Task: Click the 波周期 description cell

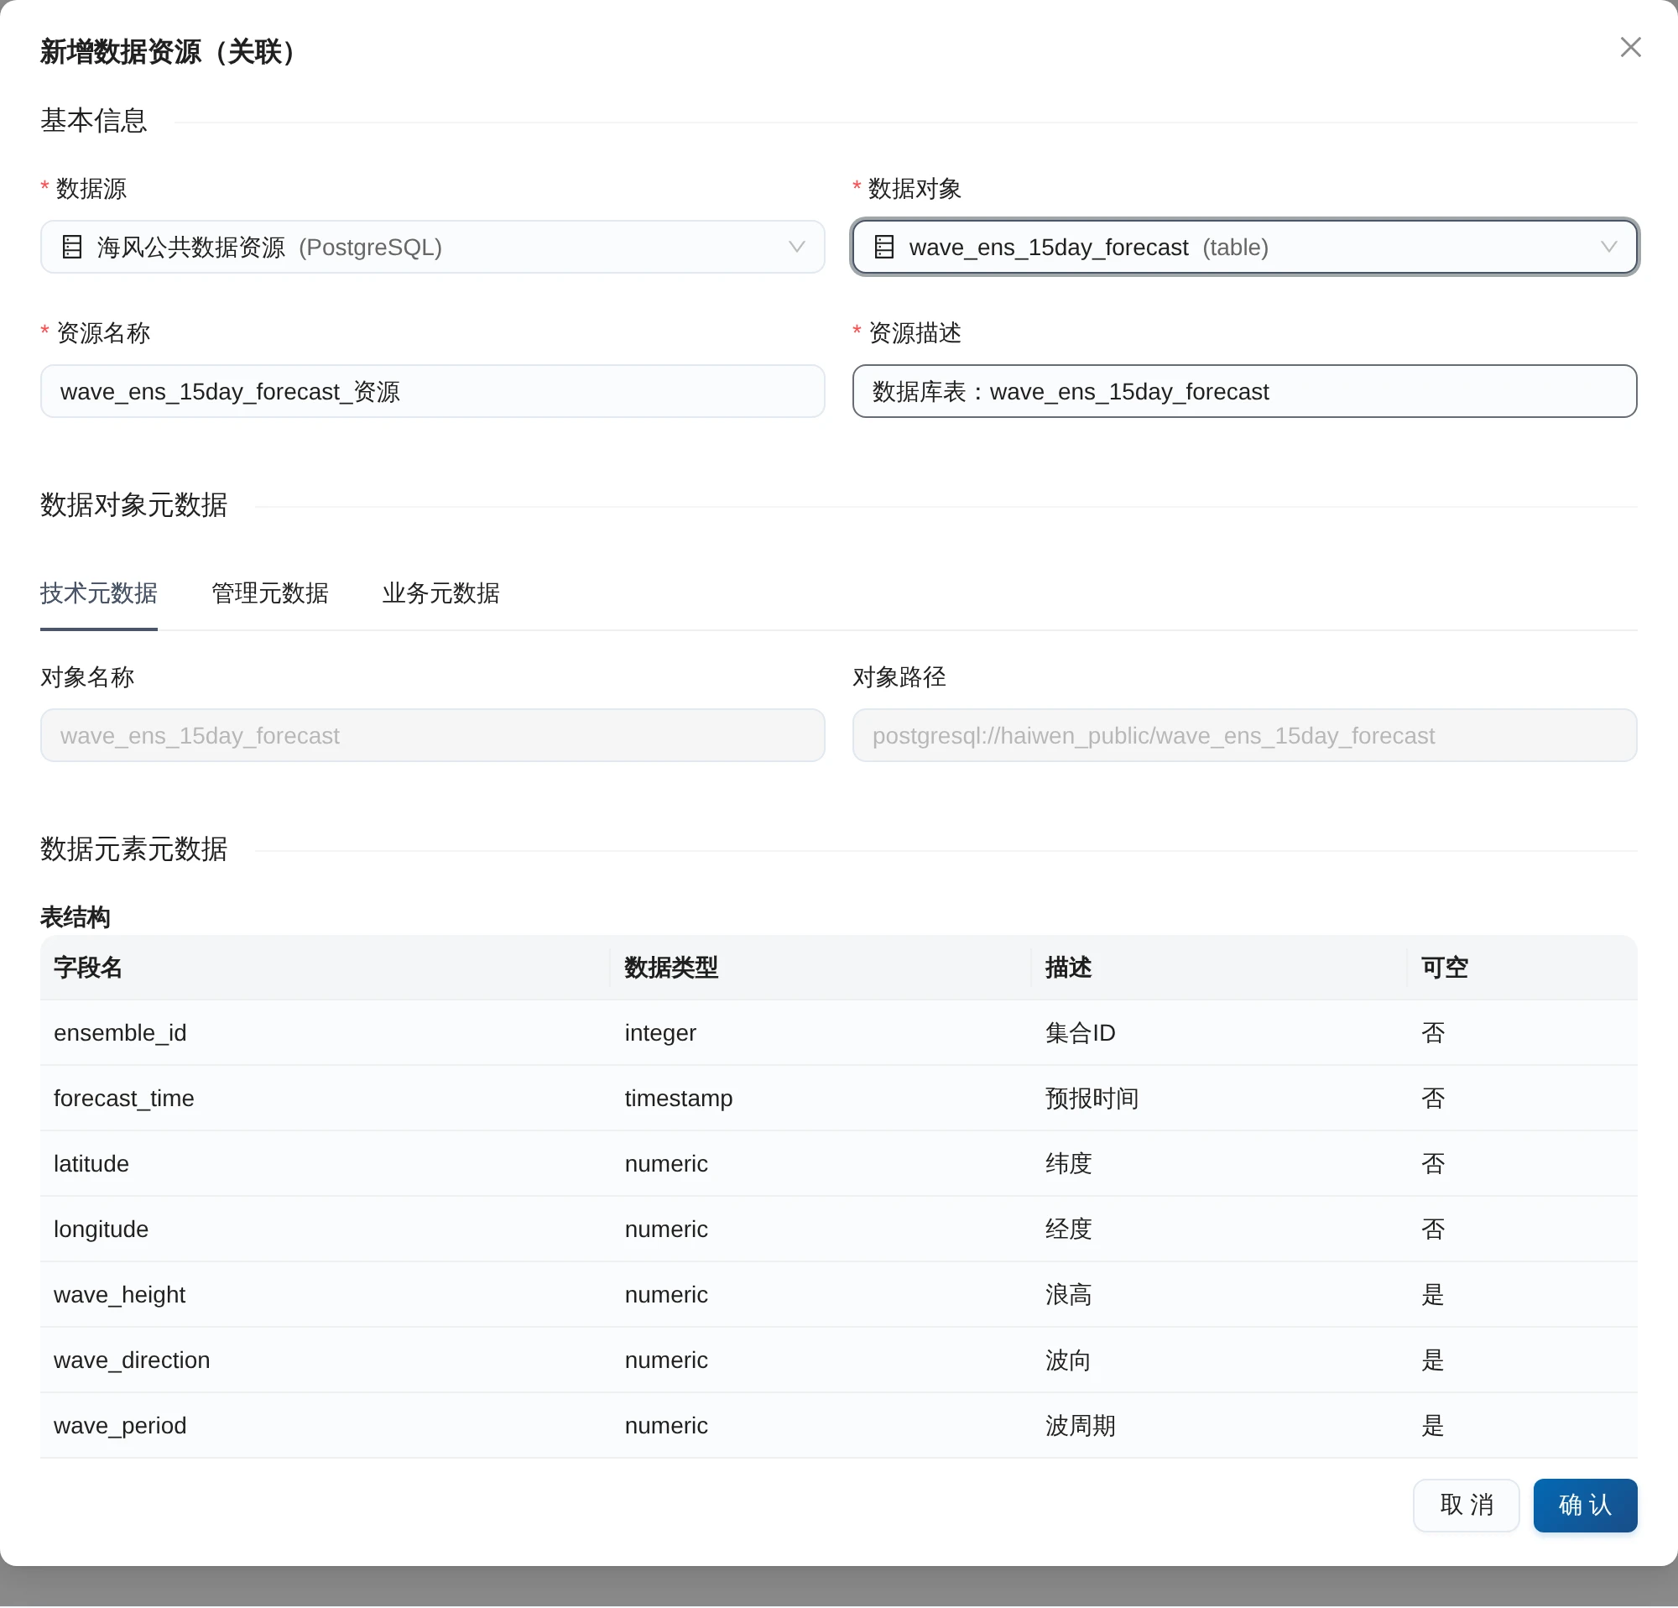Action: pos(1219,1426)
